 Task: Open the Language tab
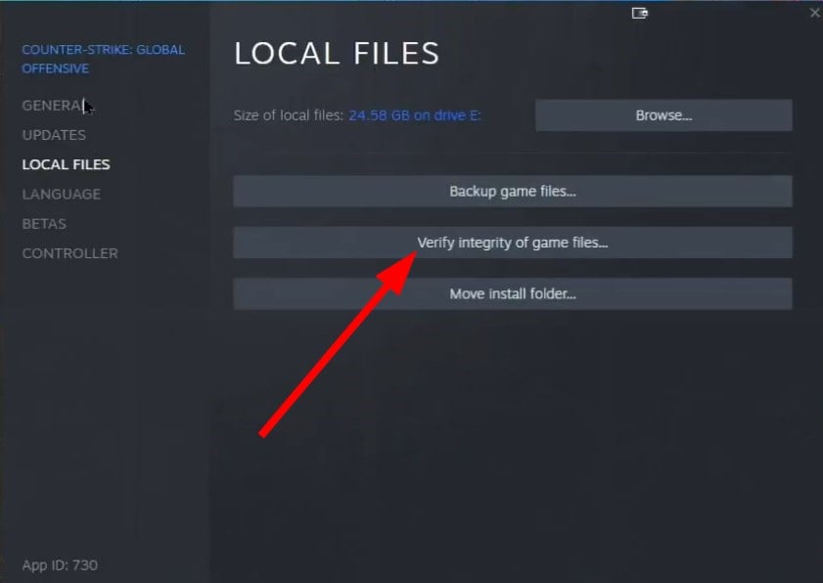click(61, 194)
